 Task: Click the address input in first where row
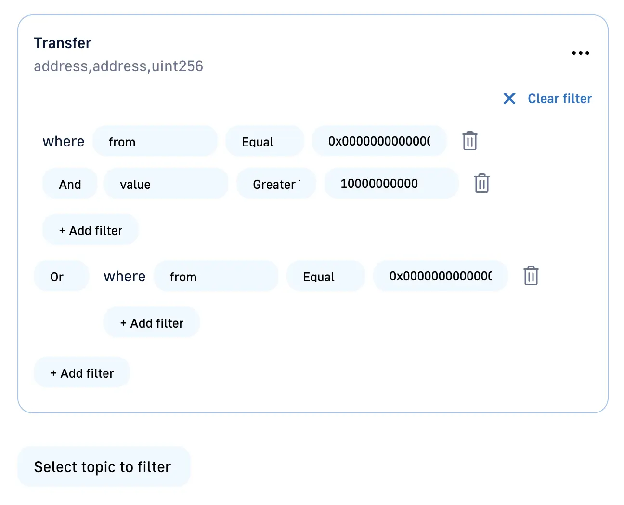tap(379, 141)
